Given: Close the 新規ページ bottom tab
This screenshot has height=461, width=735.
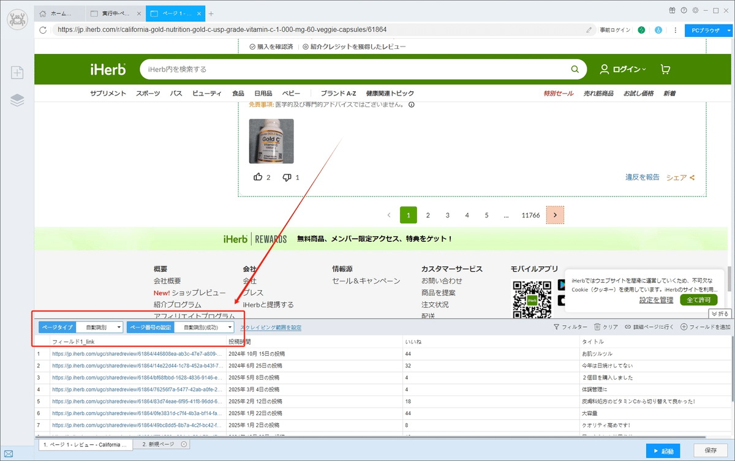Looking at the screenshot, I should (x=184, y=444).
